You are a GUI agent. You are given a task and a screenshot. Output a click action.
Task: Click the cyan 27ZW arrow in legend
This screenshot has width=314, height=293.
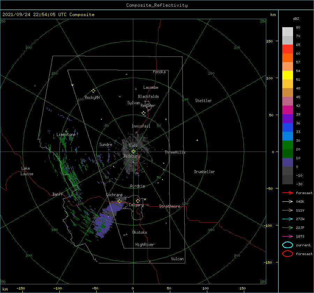287,219
